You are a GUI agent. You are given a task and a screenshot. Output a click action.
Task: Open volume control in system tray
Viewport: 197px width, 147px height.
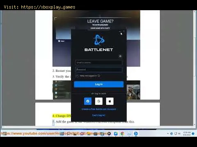(x=179, y=134)
